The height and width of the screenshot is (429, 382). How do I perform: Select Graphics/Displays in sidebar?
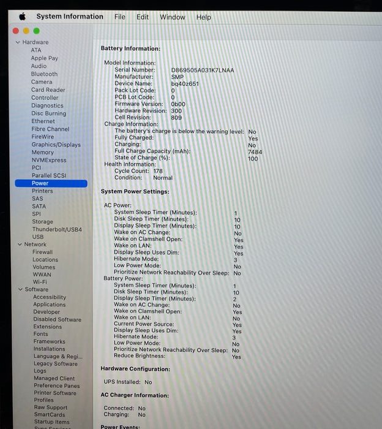point(56,145)
